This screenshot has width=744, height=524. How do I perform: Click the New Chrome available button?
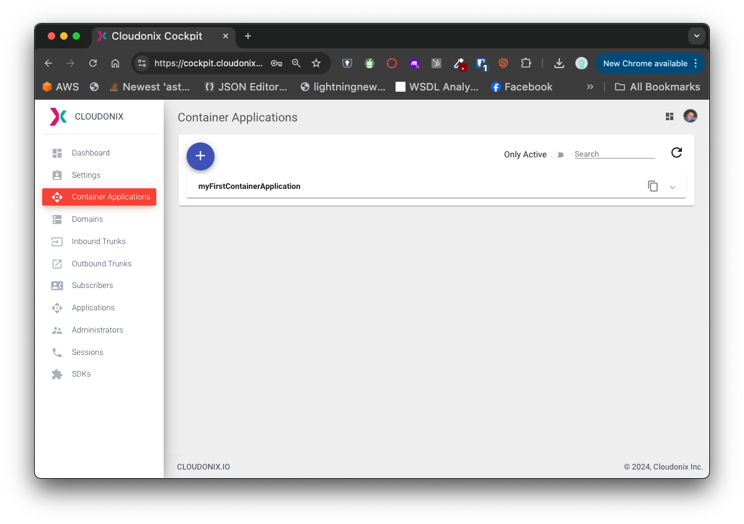(x=645, y=63)
